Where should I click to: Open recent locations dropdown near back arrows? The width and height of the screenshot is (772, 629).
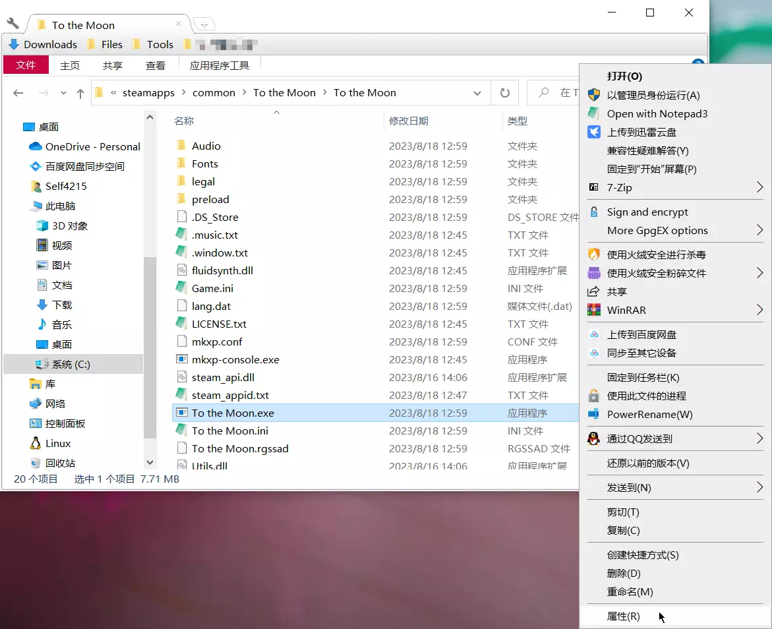click(x=63, y=92)
